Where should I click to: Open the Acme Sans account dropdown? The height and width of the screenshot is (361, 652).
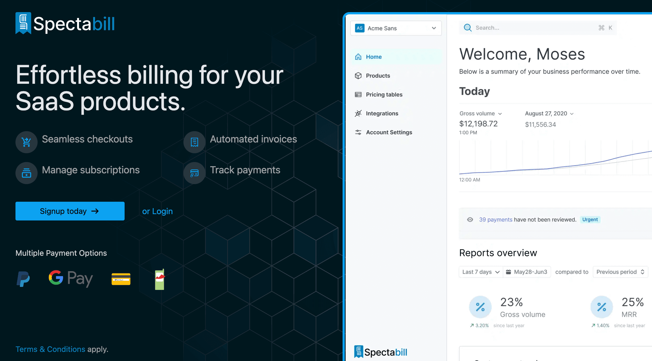pyautogui.click(x=396, y=28)
